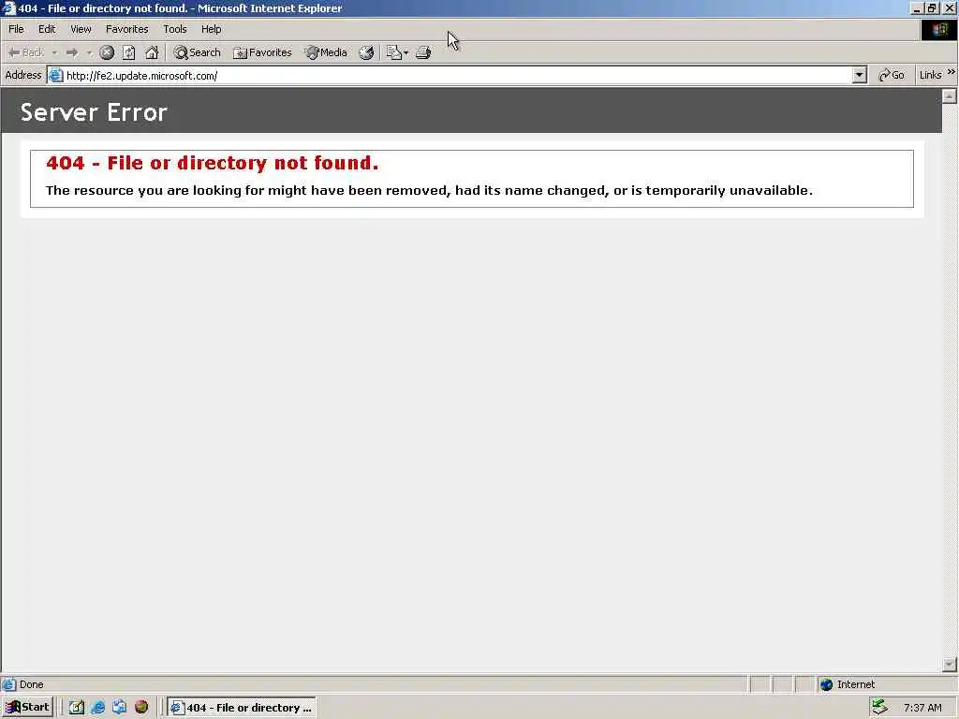Click the network system tray icon

[x=879, y=707]
